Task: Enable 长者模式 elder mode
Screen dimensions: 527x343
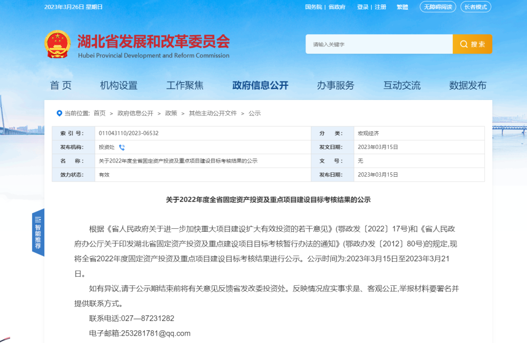Action: tap(475, 7)
